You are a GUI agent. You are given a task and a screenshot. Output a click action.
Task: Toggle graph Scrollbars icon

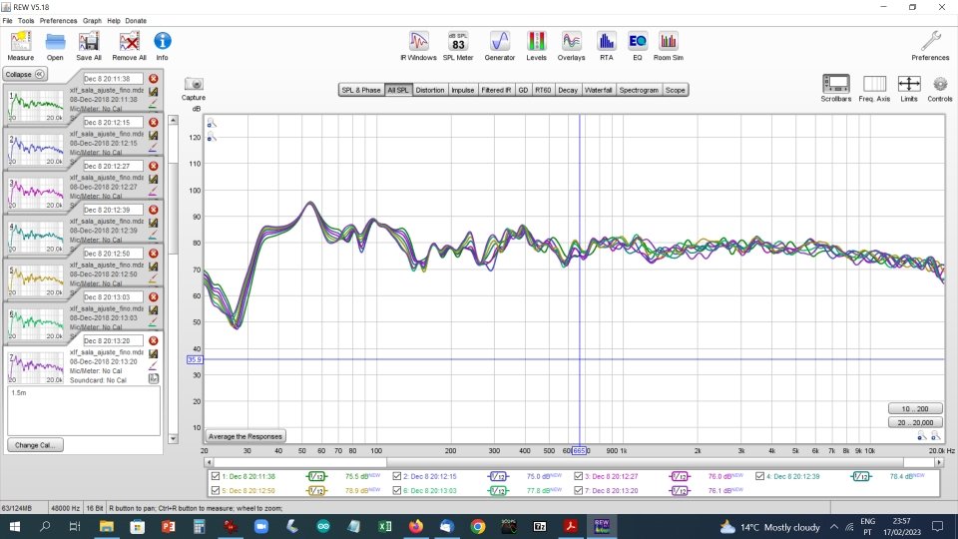tap(836, 84)
